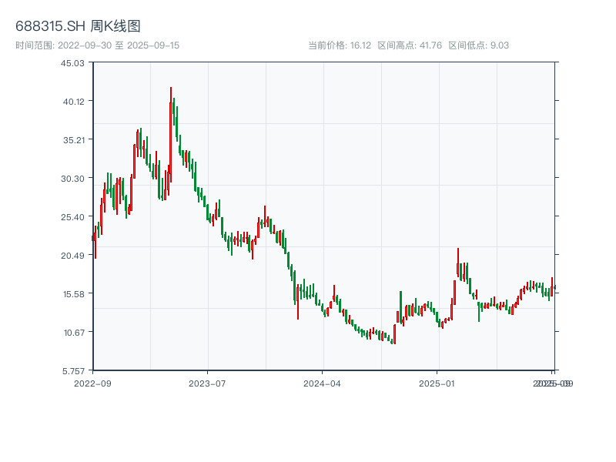This screenshot has width=616, height=462.
Task: Click the 2023-07 x-axis label
Action: [x=206, y=383]
